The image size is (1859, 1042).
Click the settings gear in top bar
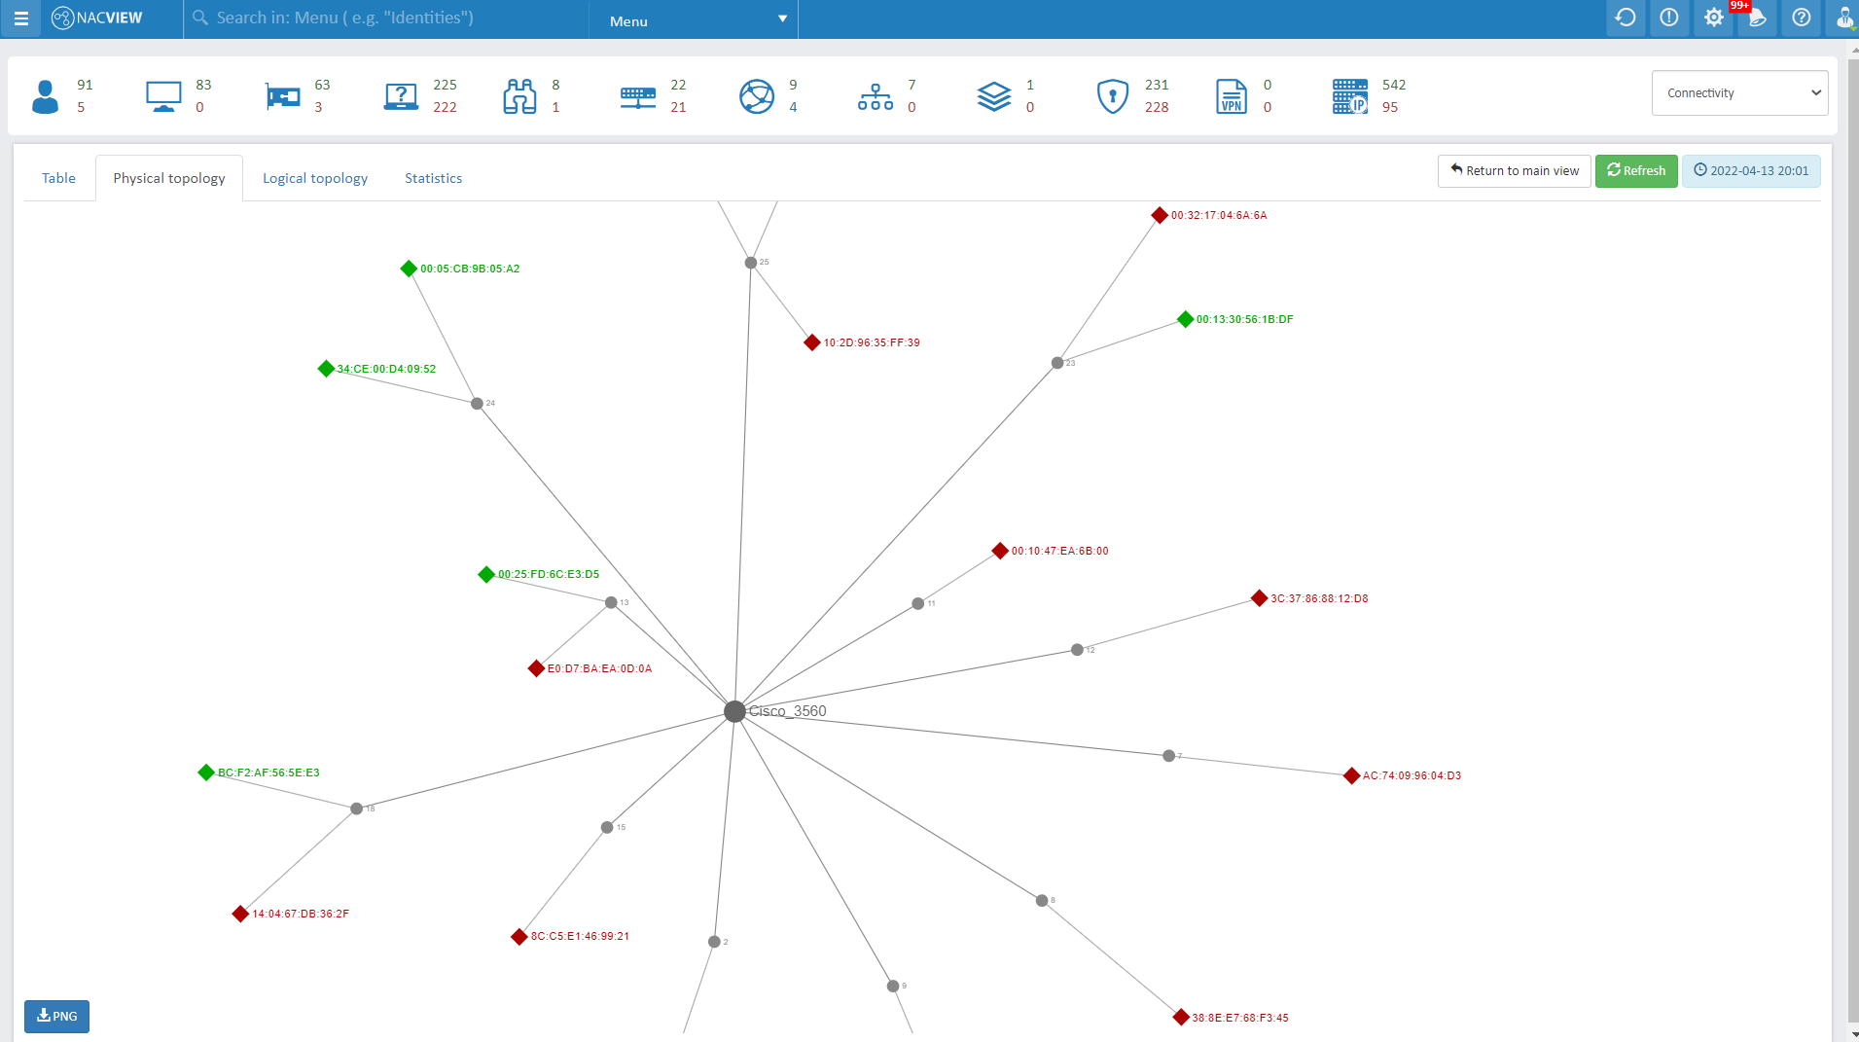tap(1714, 18)
